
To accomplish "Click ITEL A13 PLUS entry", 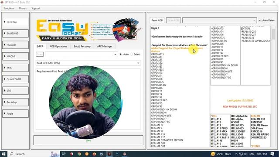I will pos(219,128).
